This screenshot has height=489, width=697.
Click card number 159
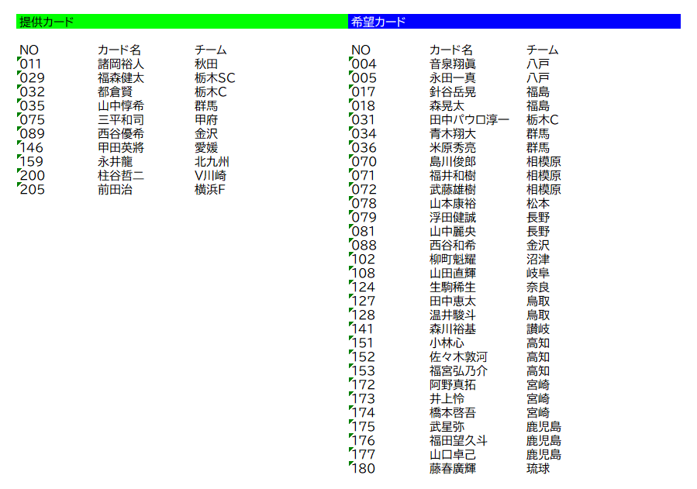point(31,162)
